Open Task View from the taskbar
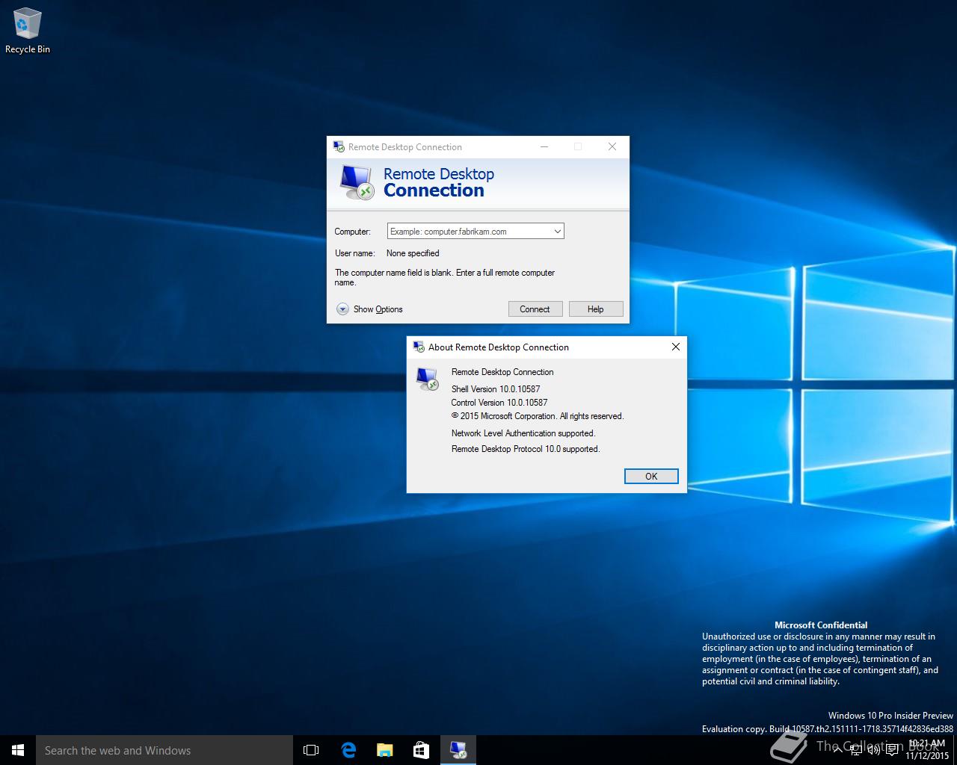957x765 pixels. [311, 750]
